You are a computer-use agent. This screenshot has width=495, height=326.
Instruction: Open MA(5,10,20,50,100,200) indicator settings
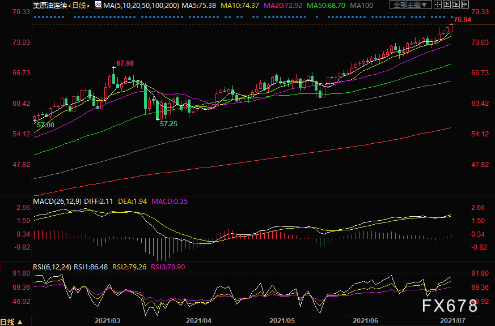click(141, 5)
